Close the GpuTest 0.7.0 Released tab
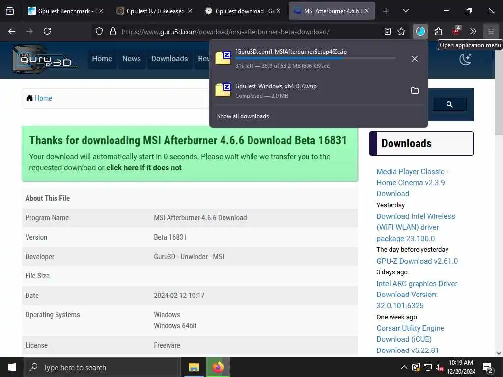Image resolution: width=503 pixels, height=377 pixels. tap(190, 11)
